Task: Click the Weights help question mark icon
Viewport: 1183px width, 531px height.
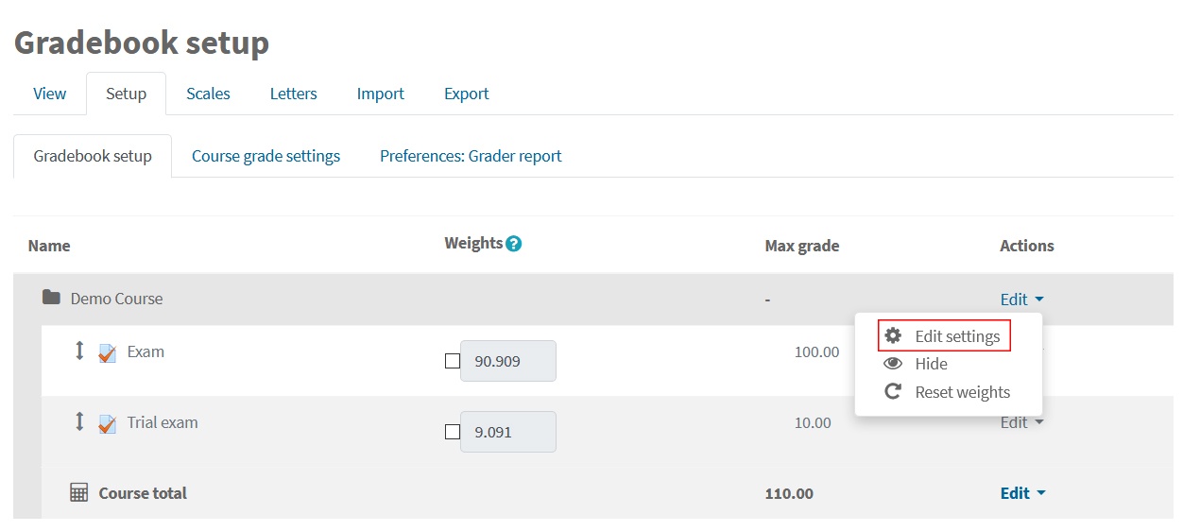Action: (x=514, y=244)
